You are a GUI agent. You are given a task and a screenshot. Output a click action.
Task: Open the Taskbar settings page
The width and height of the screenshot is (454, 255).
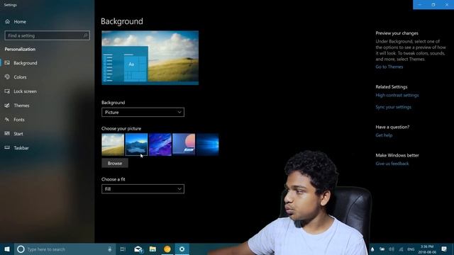(21, 148)
